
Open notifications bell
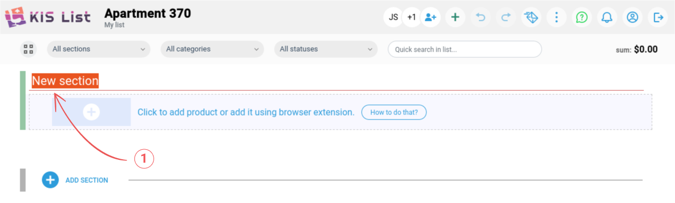607,17
